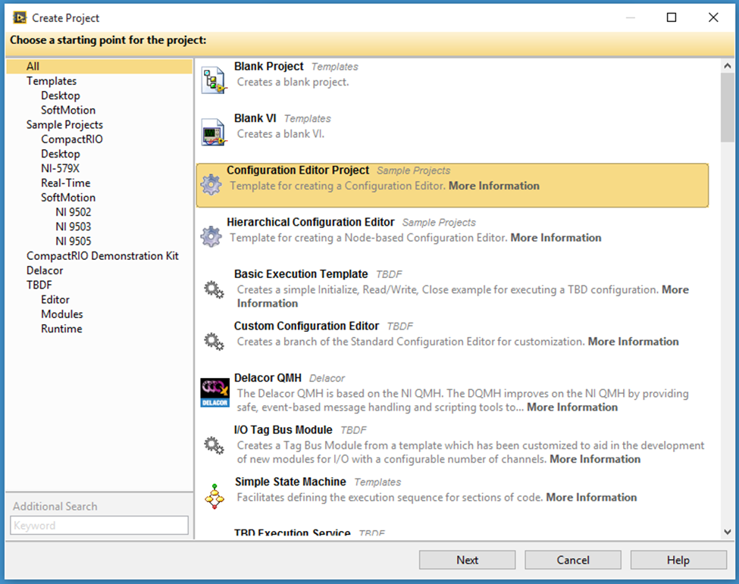This screenshot has width=739, height=584.
Task: Select the Blank VI title
Action: coord(255,118)
